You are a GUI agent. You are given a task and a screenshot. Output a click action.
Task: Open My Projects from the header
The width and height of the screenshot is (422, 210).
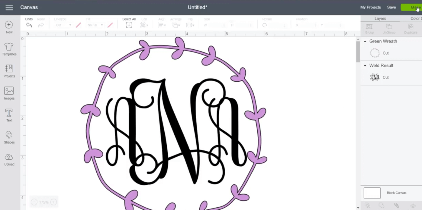tap(370, 7)
